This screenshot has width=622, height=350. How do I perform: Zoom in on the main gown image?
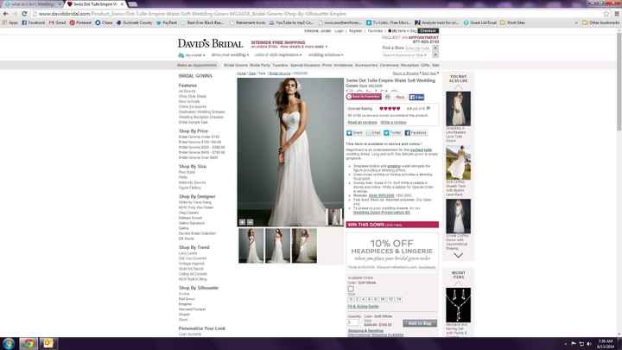(x=242, y=222)
